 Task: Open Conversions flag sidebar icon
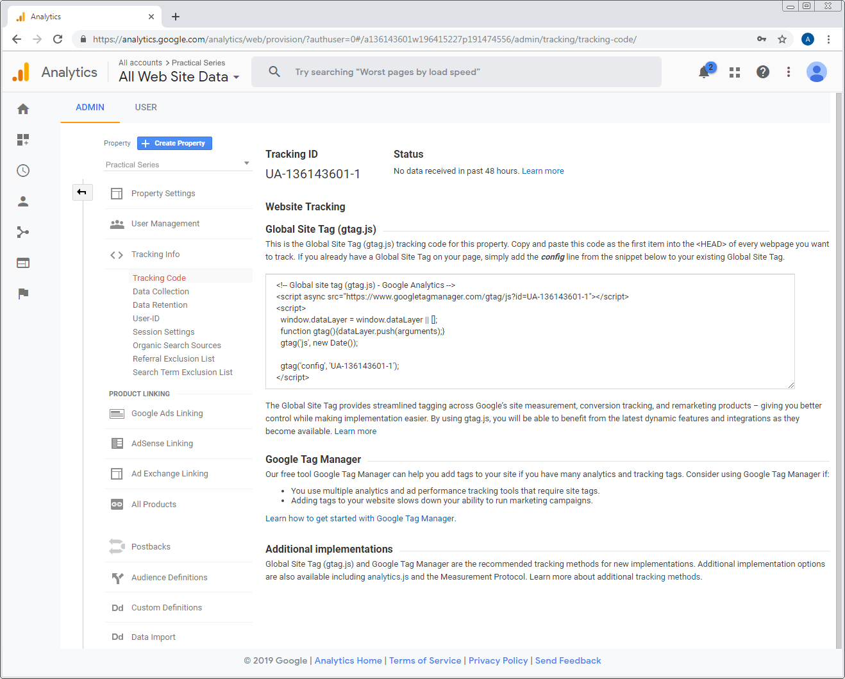tap(23, 294)
